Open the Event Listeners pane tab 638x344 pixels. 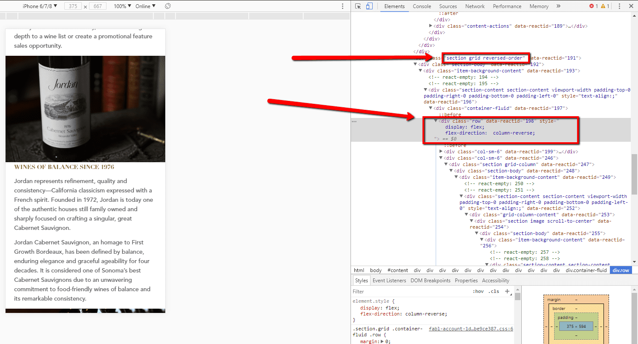click(389, 281)
